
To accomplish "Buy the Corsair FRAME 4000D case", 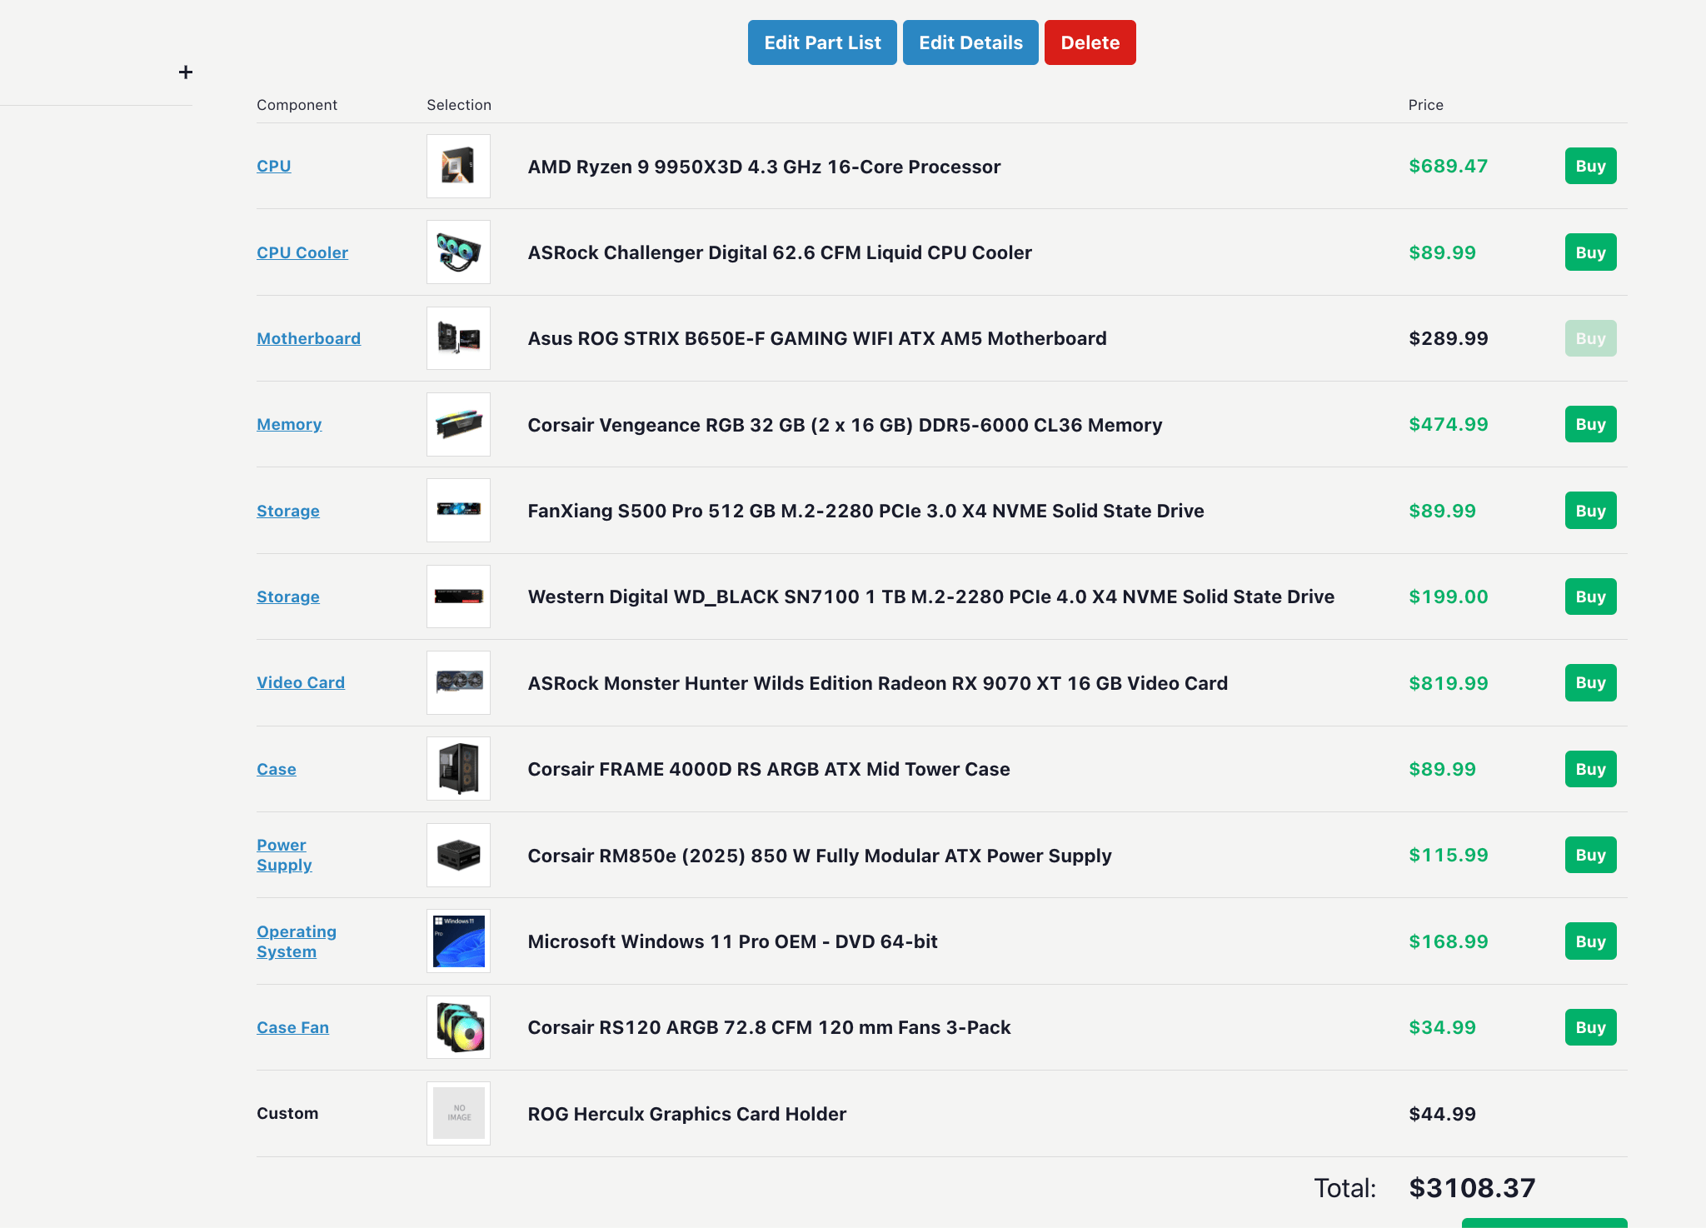I will click(1590, 769).
